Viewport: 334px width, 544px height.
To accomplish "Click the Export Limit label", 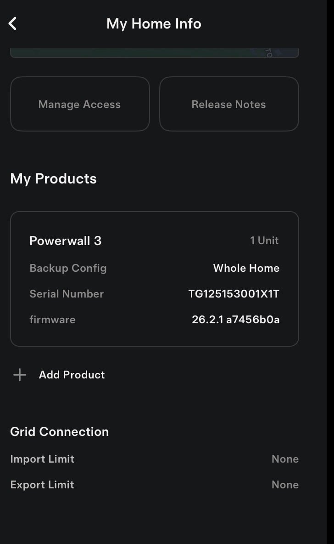I will click(x=42, y=485).
